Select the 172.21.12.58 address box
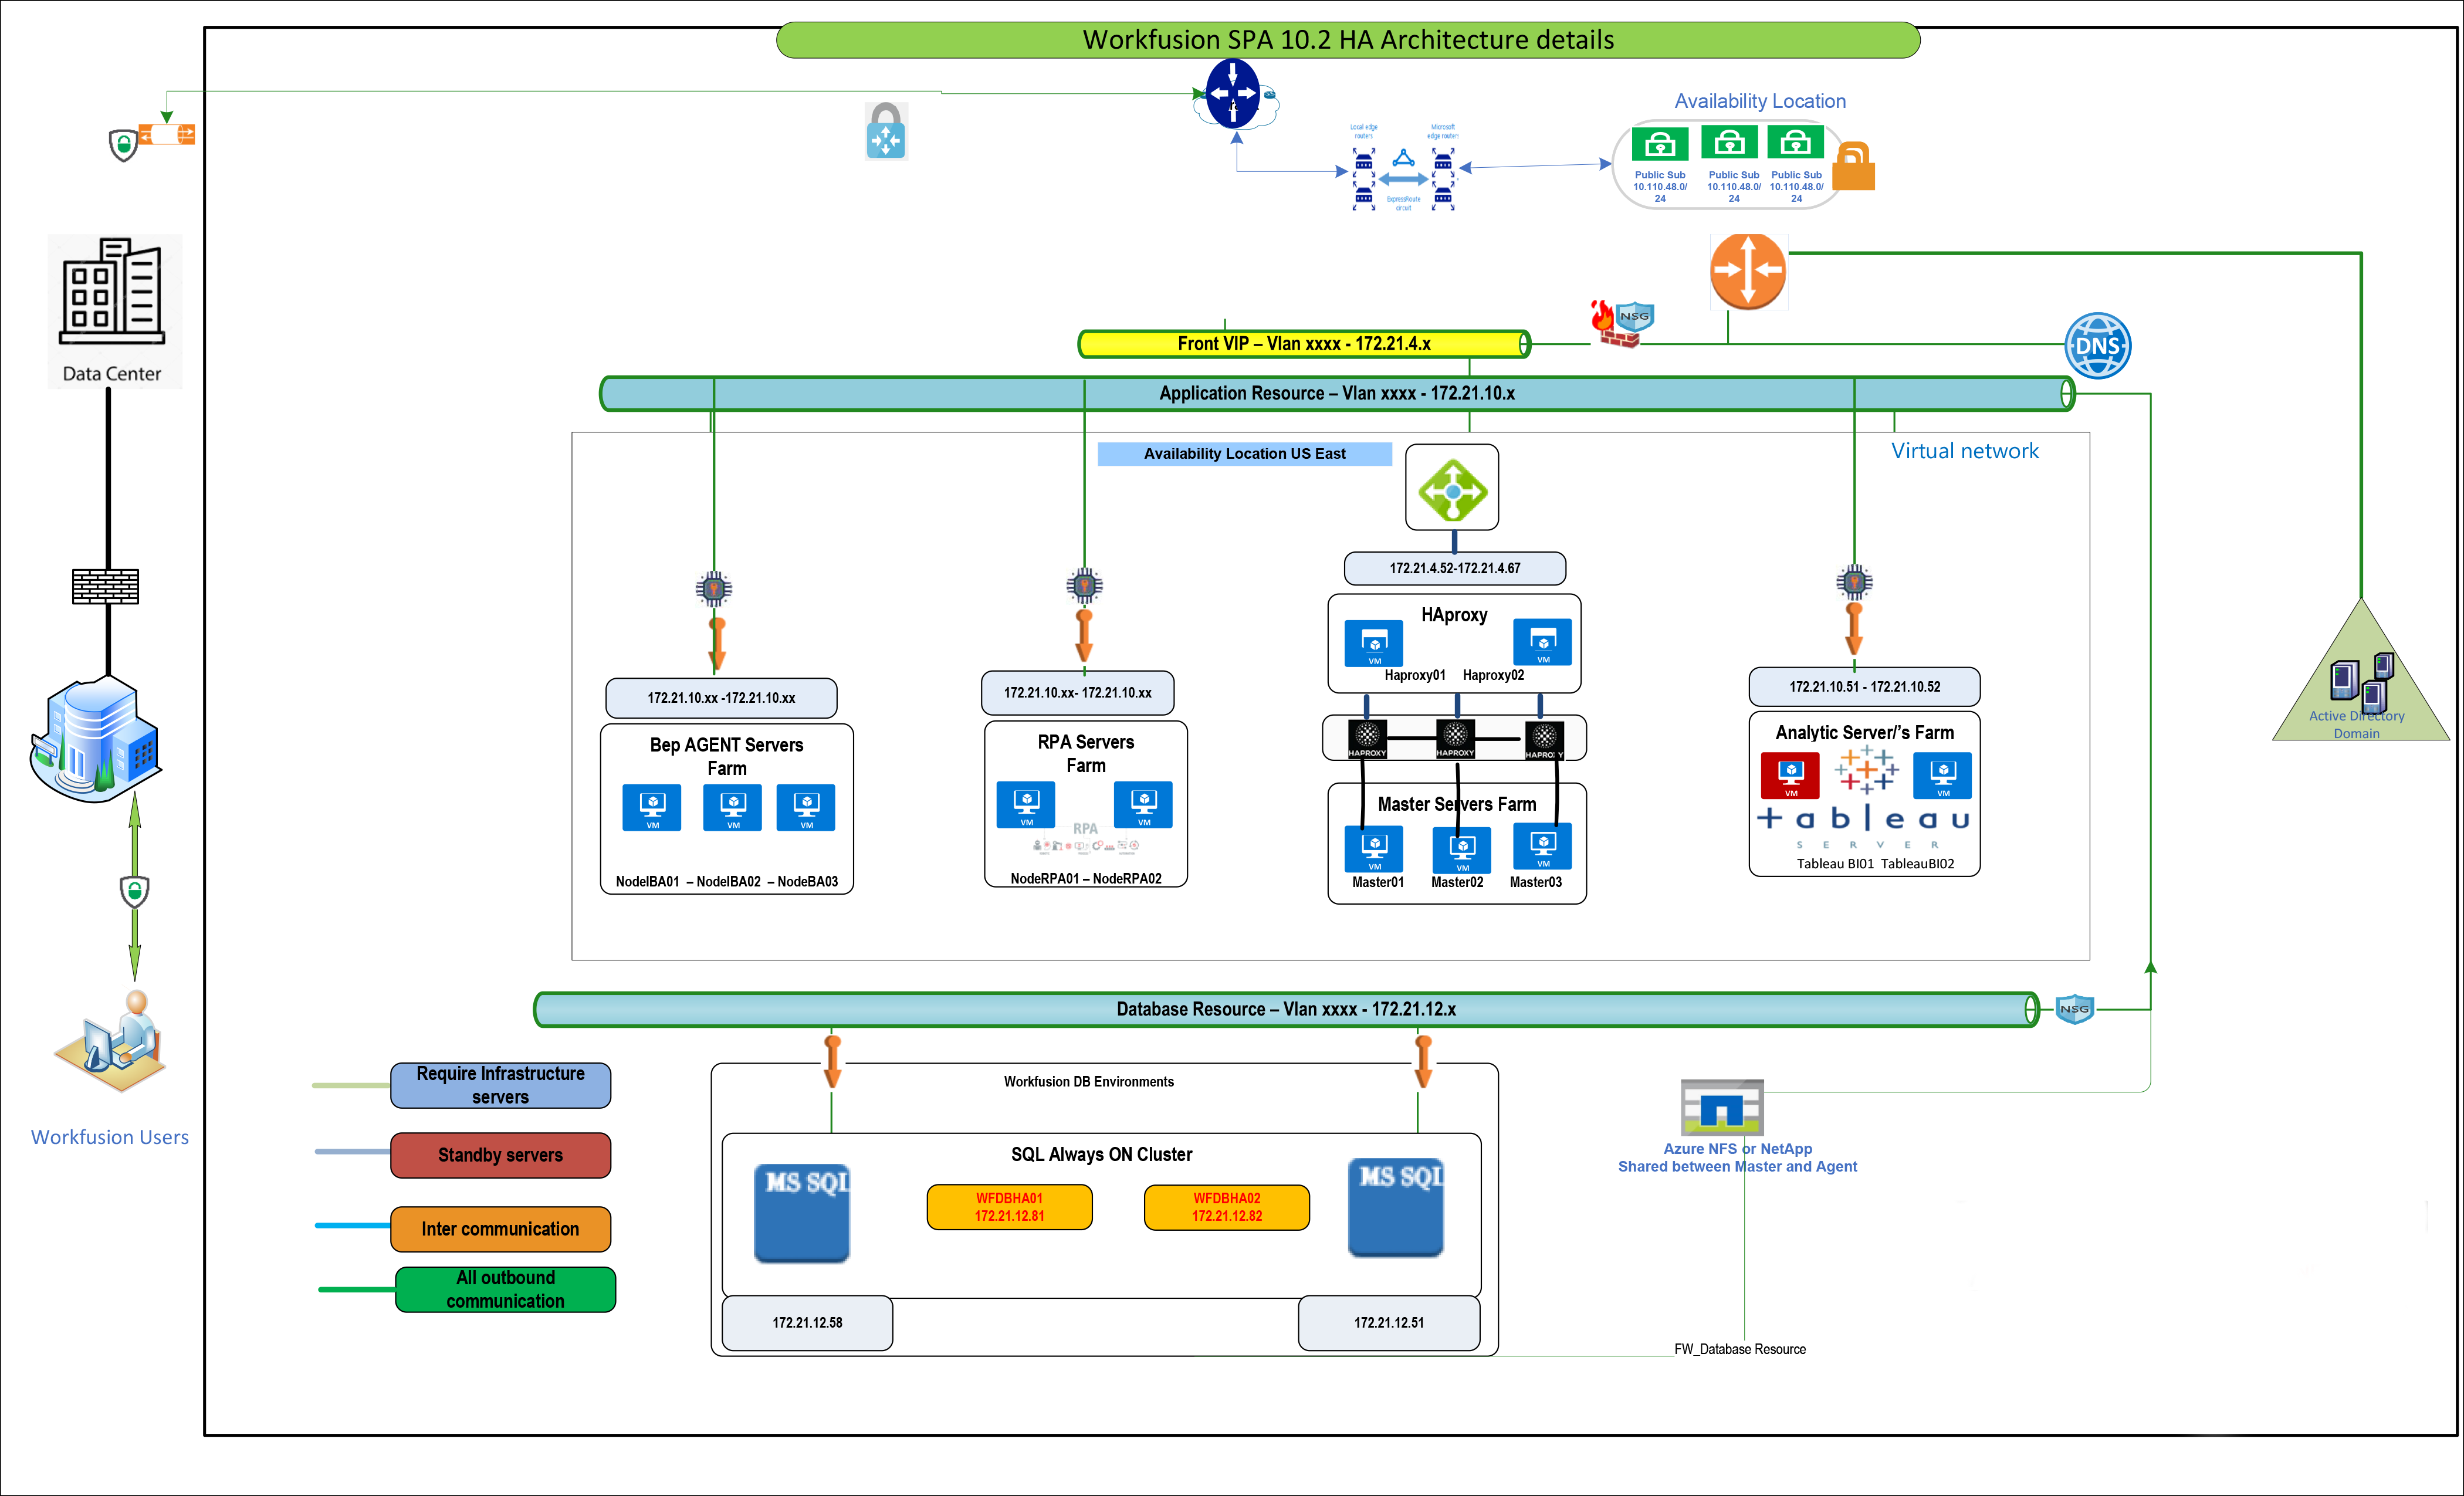The width and height of the screenshot is (2464, 1496). 807,1323
